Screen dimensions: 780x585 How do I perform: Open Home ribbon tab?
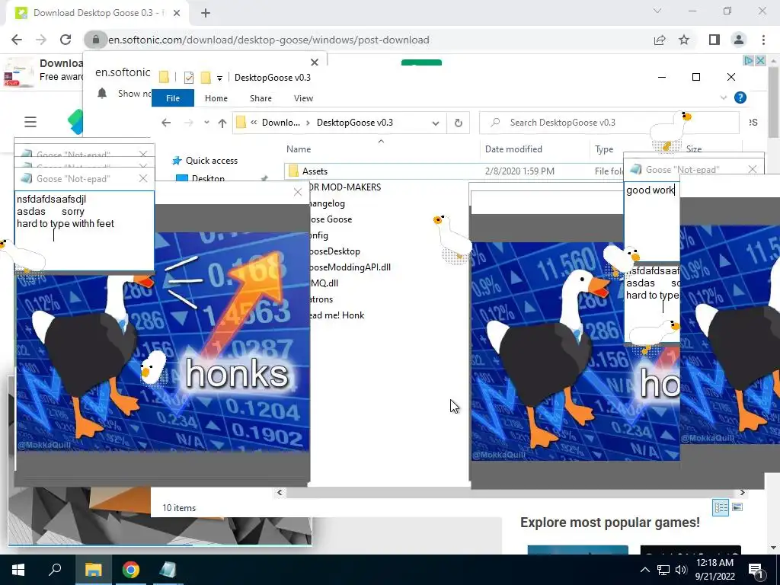coord(216,98)
